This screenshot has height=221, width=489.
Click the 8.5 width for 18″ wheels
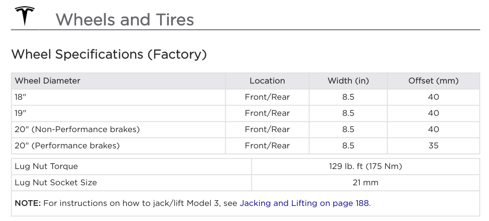click(x=348, y=97)
